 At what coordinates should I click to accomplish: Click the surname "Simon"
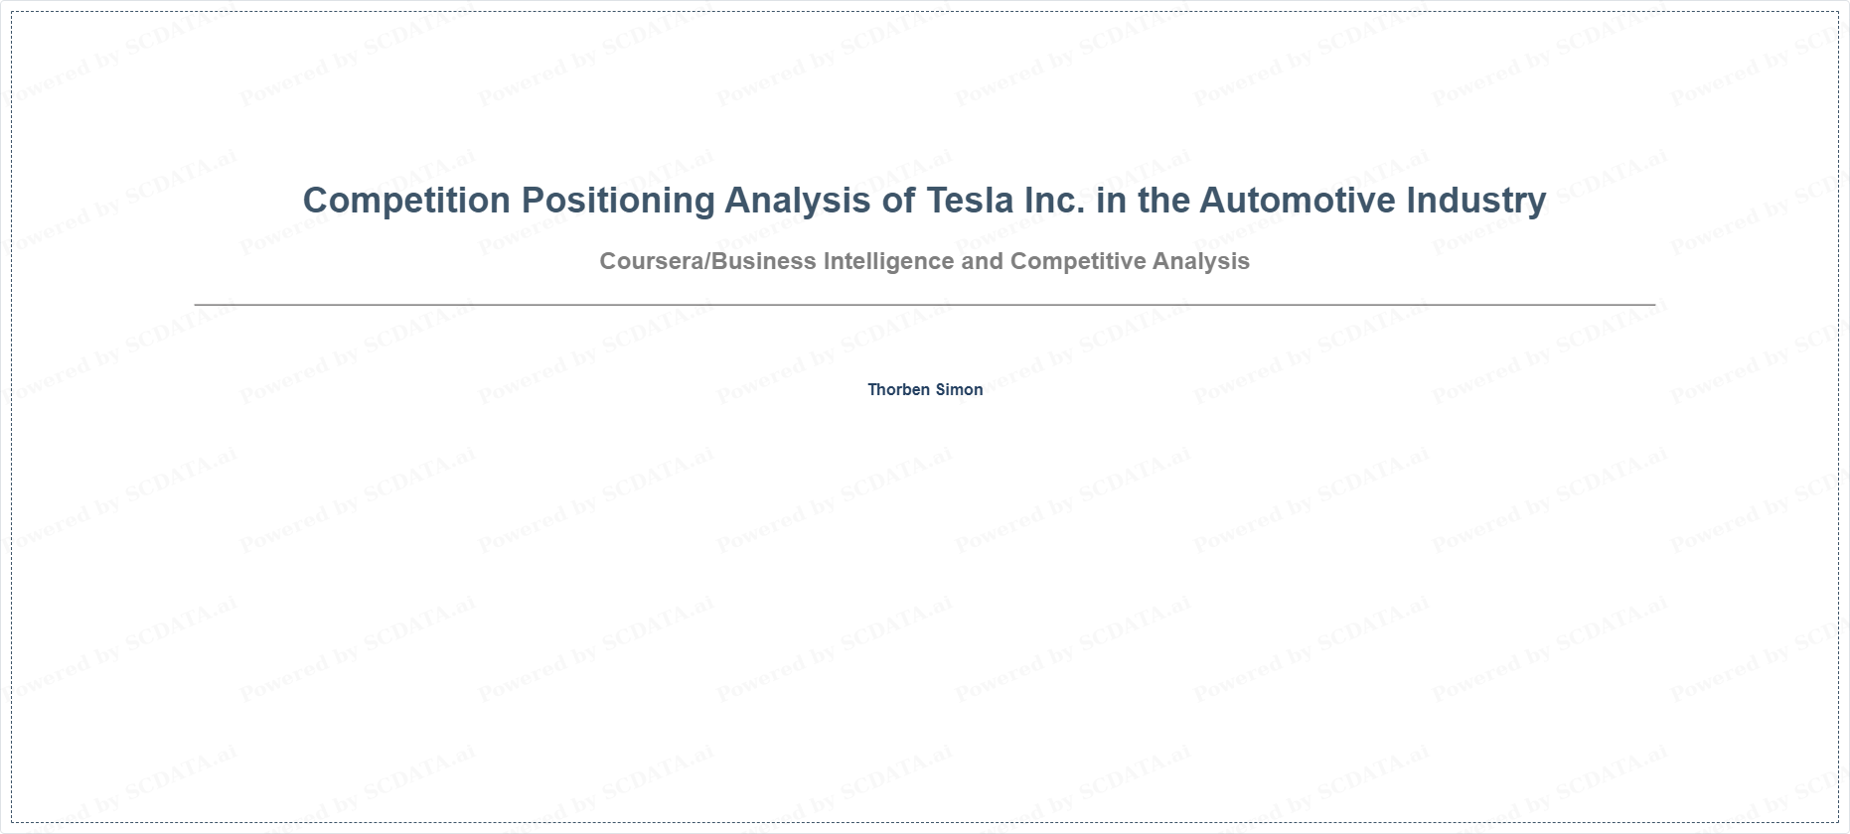(960, 389)
